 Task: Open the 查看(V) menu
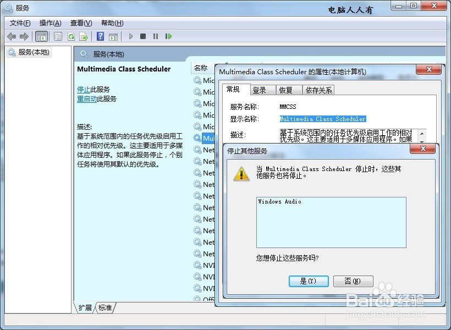pos(81,23)
